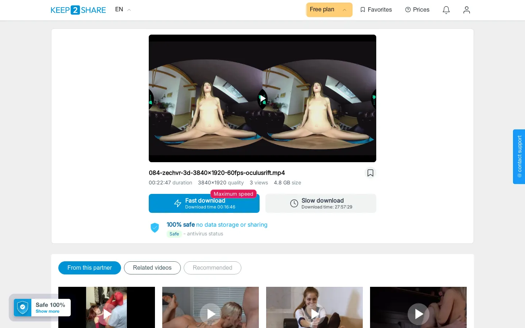Select the From this partner tab

[90, 268]
